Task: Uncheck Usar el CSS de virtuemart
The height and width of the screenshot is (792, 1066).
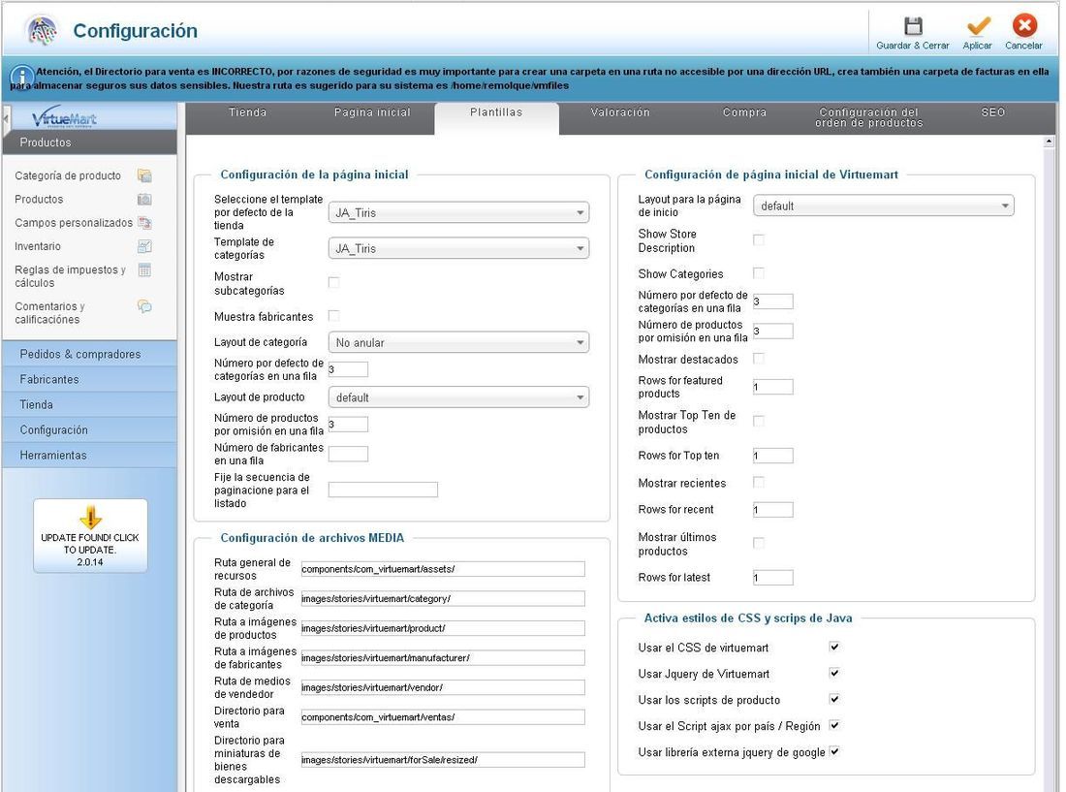Action: 834,647
